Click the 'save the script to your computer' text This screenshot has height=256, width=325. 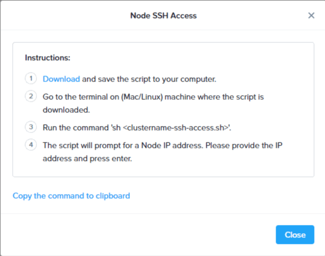coord(156,79)
